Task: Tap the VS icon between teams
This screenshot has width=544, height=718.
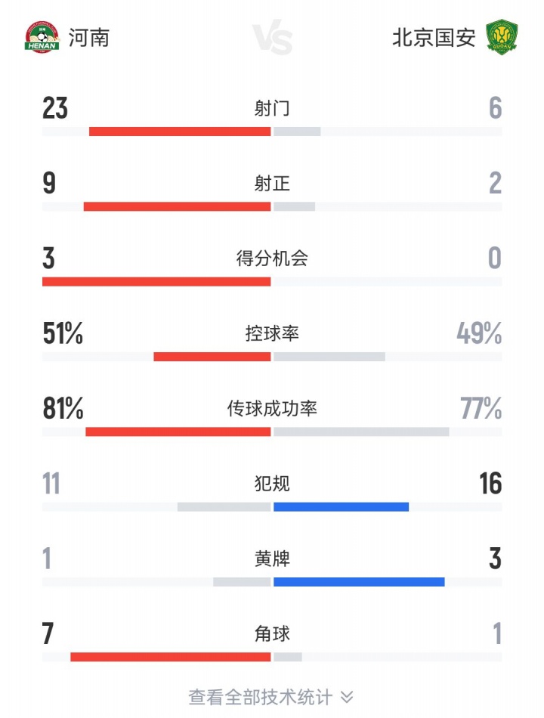Action: [272, 39]
